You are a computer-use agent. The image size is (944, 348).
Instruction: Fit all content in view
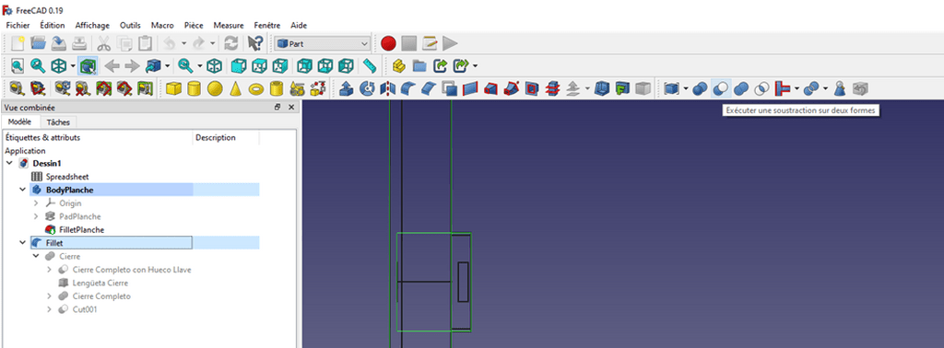click(x=17, y=65)
